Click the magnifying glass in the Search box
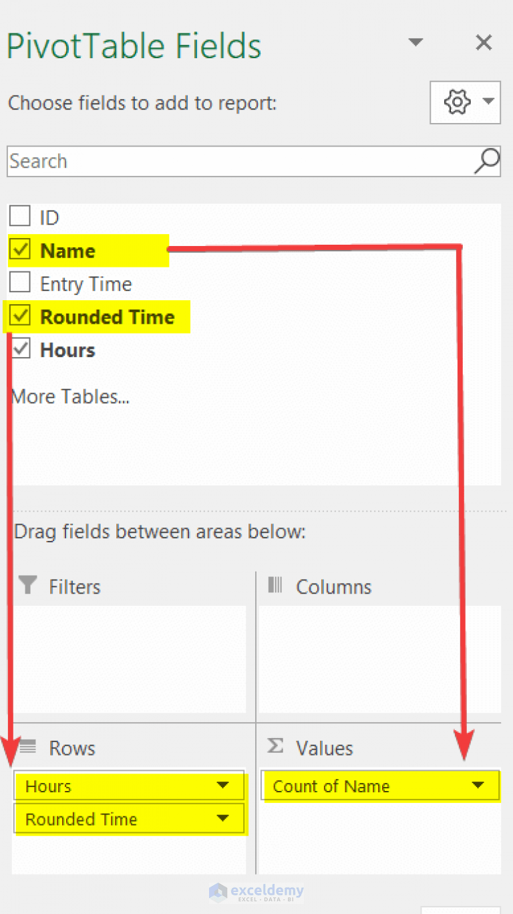Image resolution: width=513 pixels, height=914 pixels. tap(487, 161)
